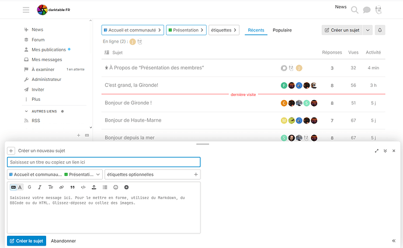Screen dimensions: 403x248
Task: Click the green F avatar on Gironde topic
Action: pos(284,86)
